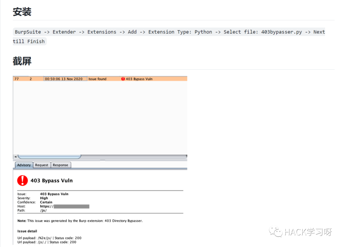The width and height of the screenshot is (343, 247).
Task: Click the advisory title '403 Bypass Vuln'
Action: point(52,181)
